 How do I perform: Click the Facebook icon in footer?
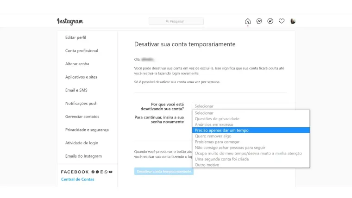pos(93,172)
